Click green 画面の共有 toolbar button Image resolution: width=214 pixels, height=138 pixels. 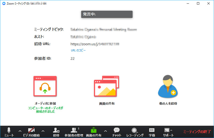coord(94,130)
